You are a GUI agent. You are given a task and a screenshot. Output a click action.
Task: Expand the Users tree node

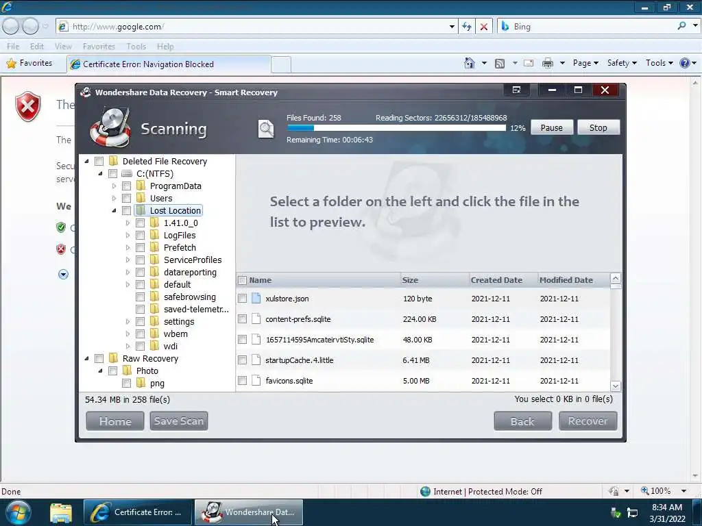[x=114, y=198]
